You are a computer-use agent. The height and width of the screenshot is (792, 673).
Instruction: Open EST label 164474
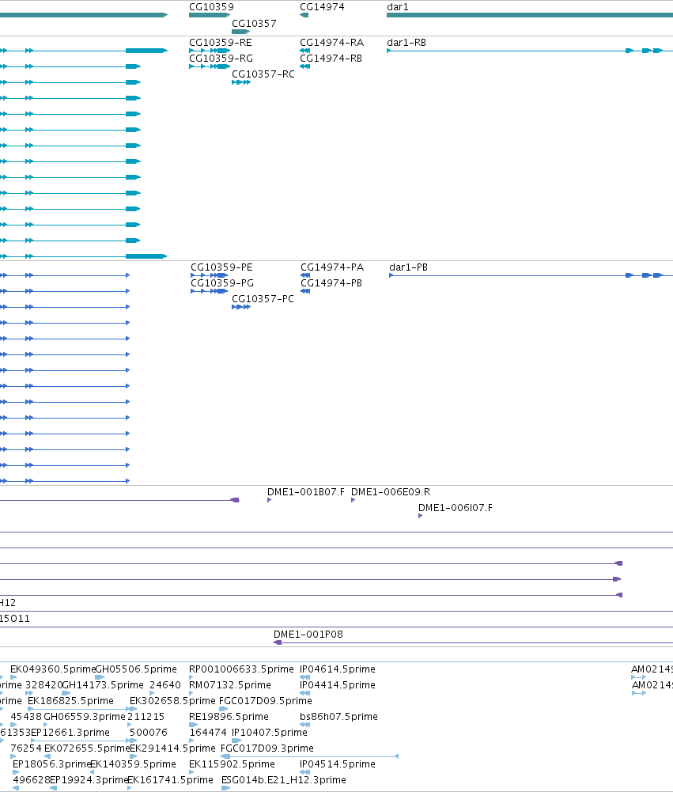208,733
